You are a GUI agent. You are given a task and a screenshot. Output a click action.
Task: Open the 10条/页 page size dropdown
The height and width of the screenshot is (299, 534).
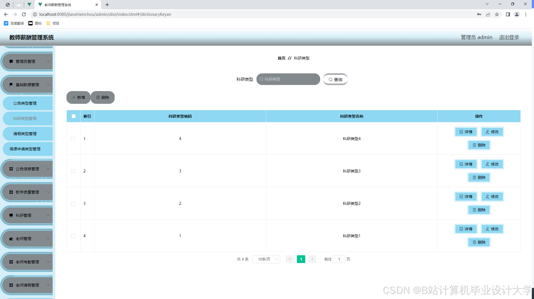point(266,259)
